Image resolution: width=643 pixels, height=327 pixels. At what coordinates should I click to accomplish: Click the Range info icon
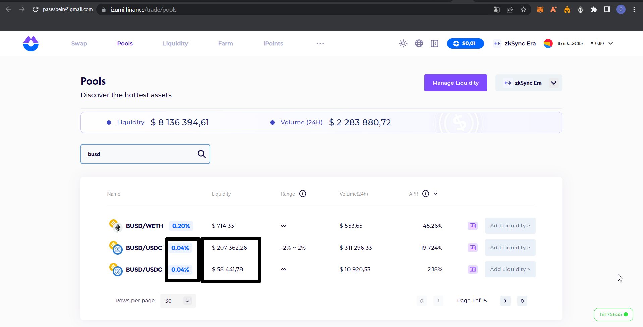click(303, 194)
